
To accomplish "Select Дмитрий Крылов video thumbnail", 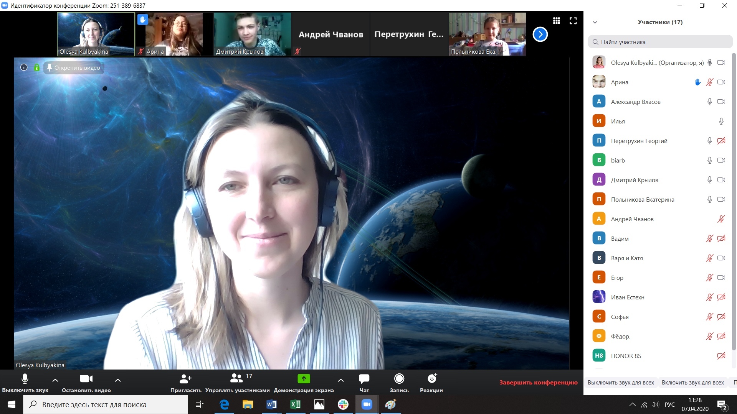I will pyautogui.click(x=253, y=34).
